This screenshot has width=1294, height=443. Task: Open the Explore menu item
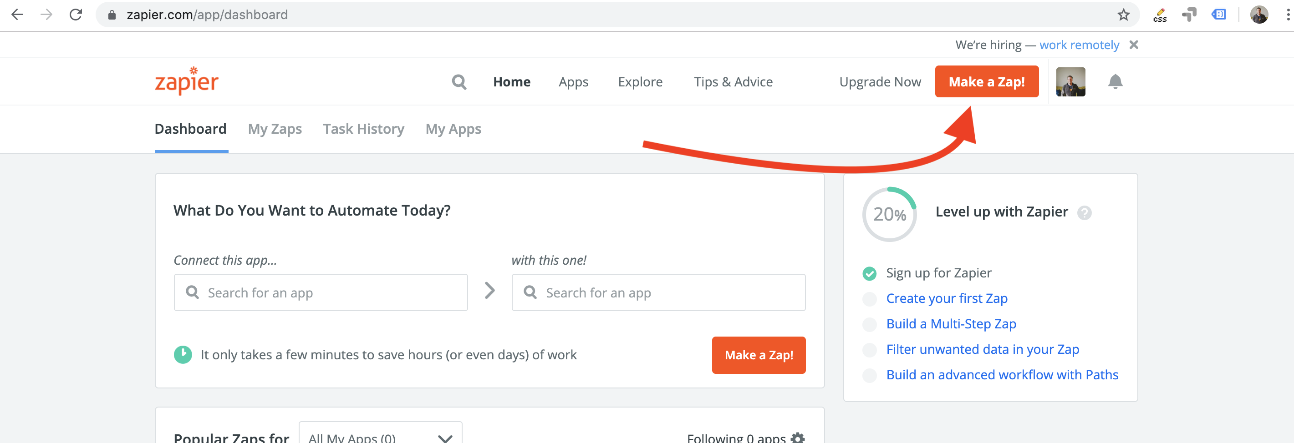pos(640,81)
